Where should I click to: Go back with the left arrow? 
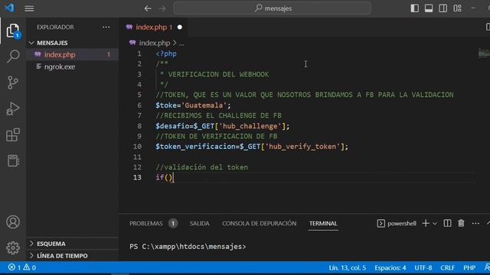[x=148, y=8]
